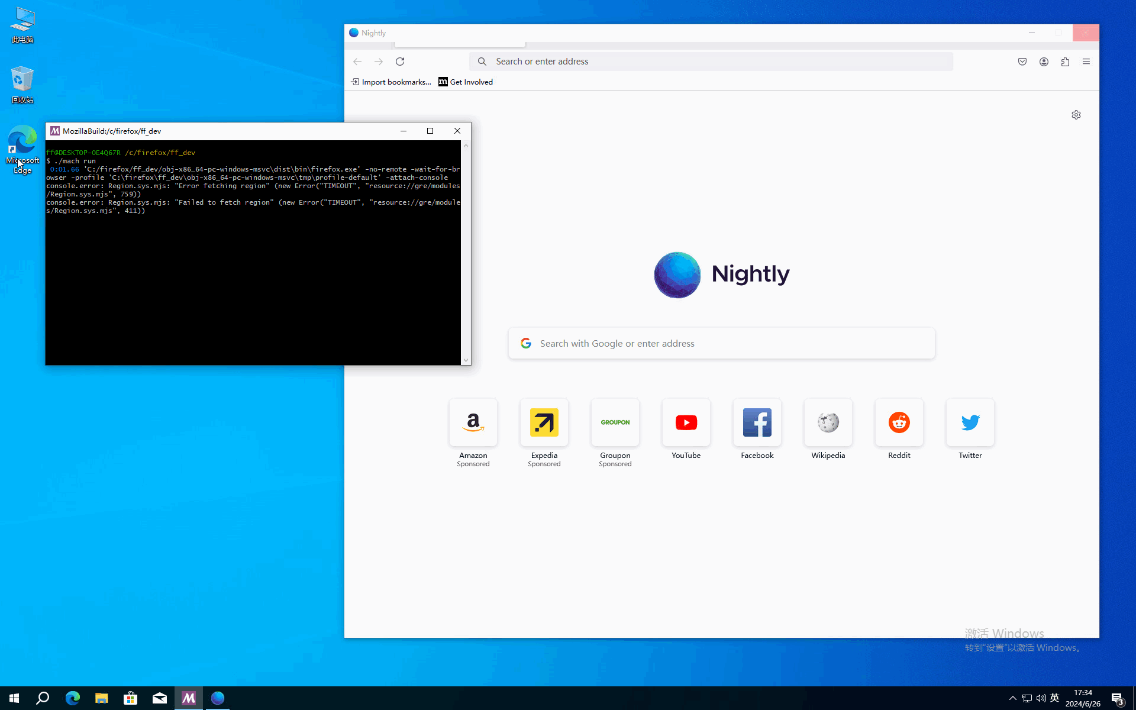1136x710 pixels.
Task: Click the Extensions puzzle icon
Action: [x=1065, y=61]
